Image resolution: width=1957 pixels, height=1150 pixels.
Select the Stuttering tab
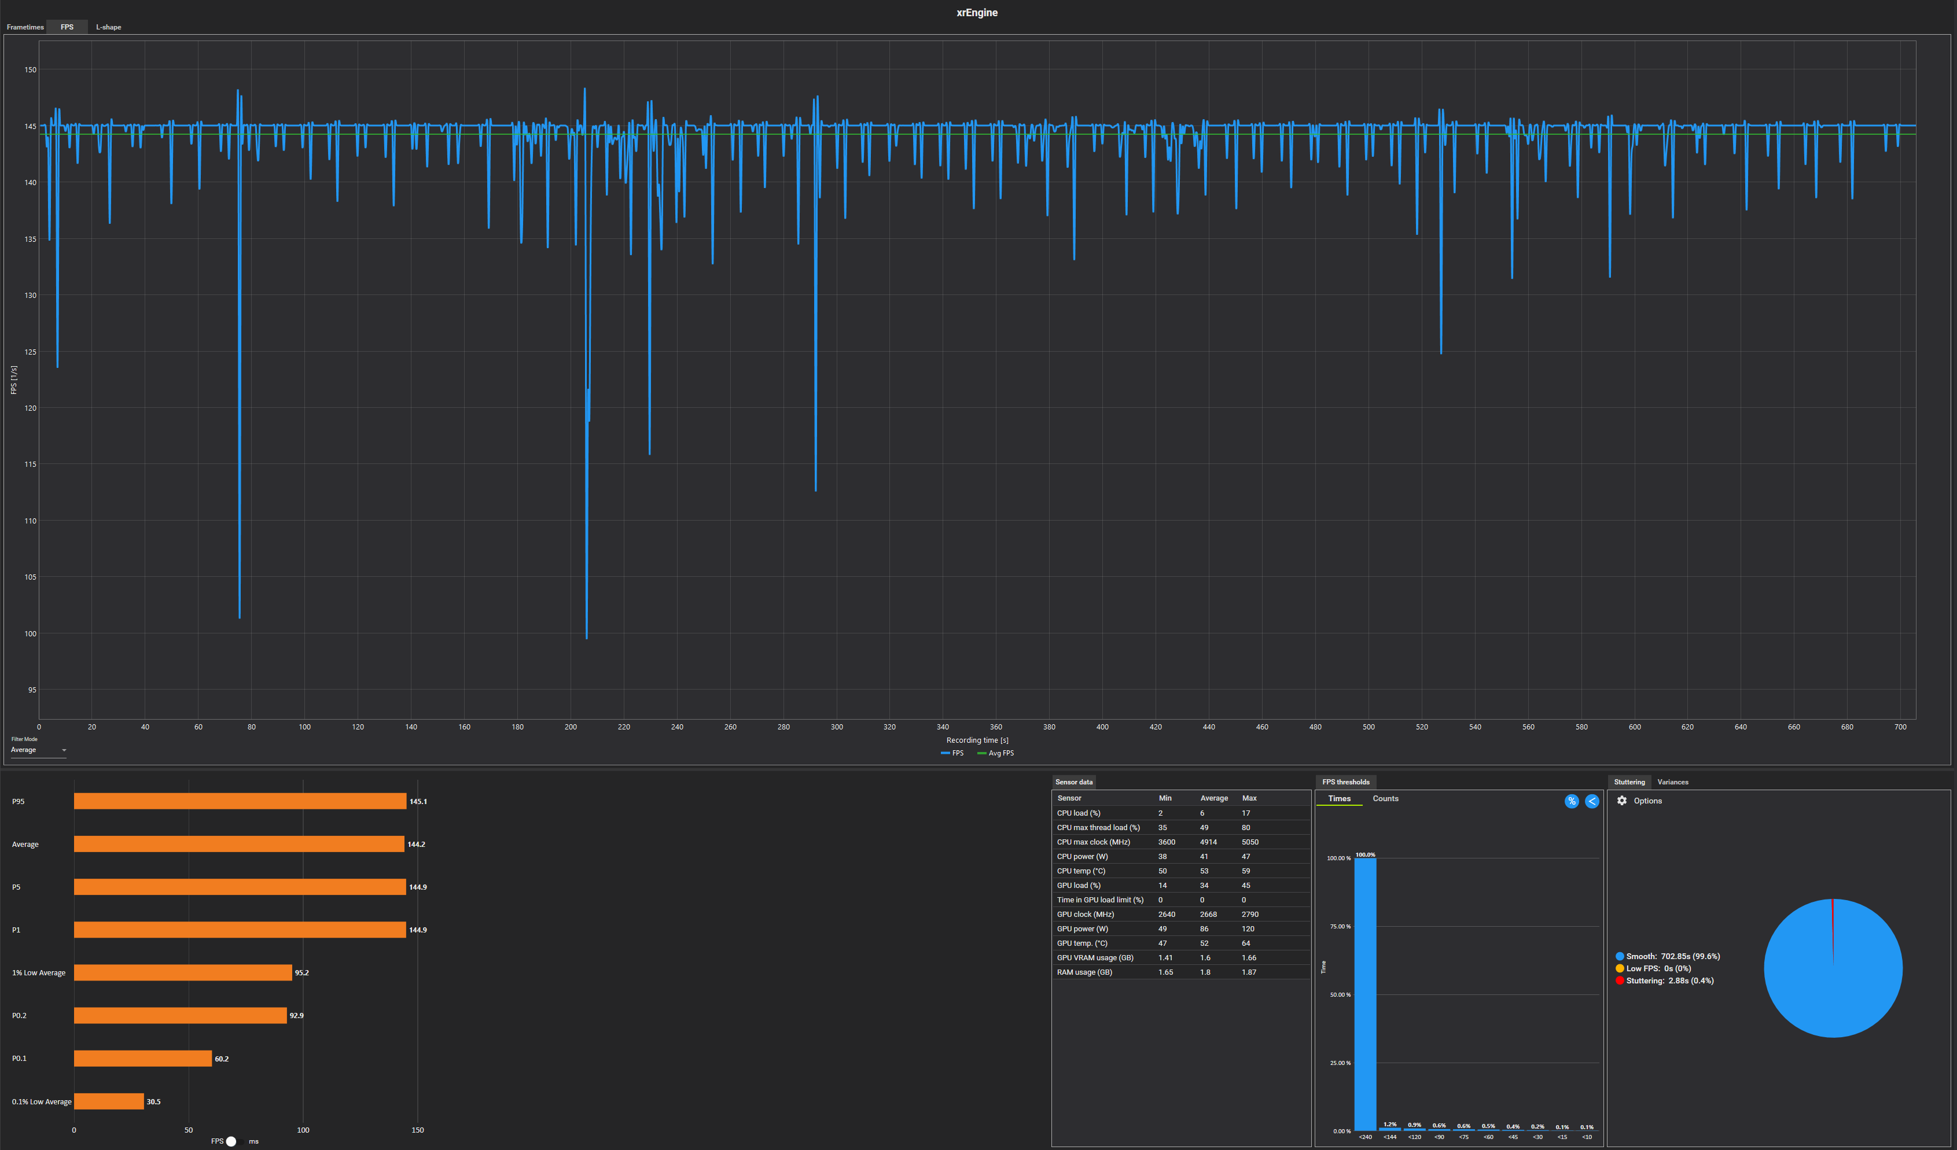pyautogui.click(x=1629, y=782)
